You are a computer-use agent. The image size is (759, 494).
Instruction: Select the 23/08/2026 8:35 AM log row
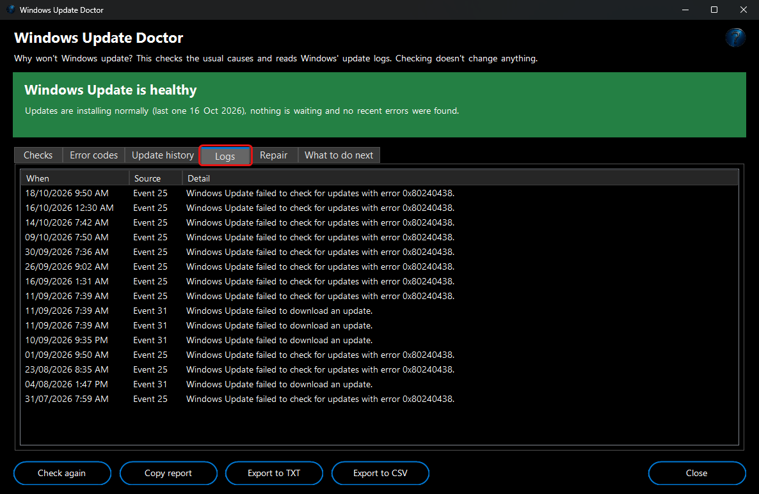pos(379,370)
